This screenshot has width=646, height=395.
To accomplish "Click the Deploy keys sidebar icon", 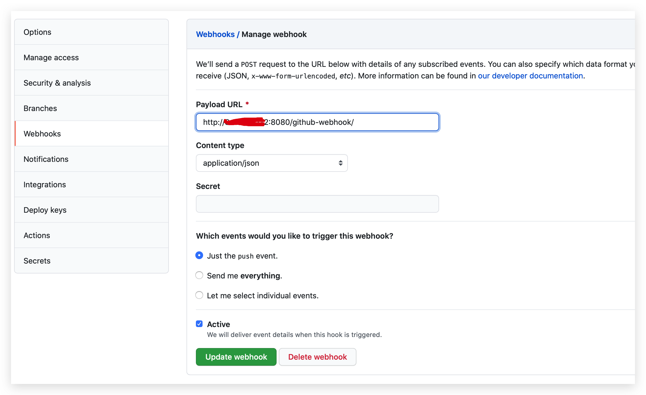I will [45, 210].
